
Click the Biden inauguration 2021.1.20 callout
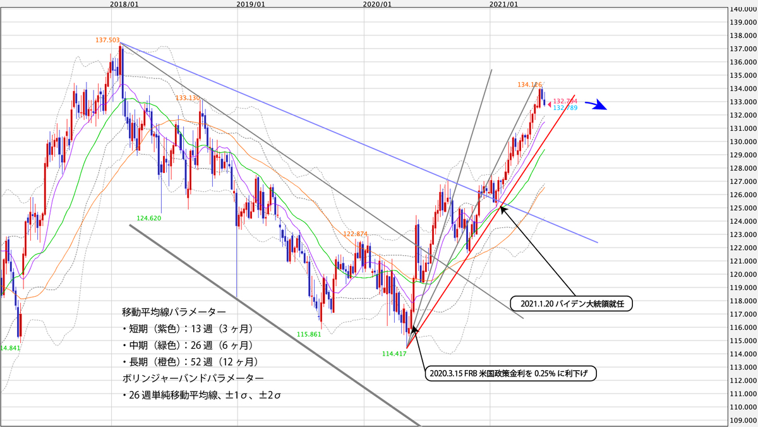pos(571,303)
